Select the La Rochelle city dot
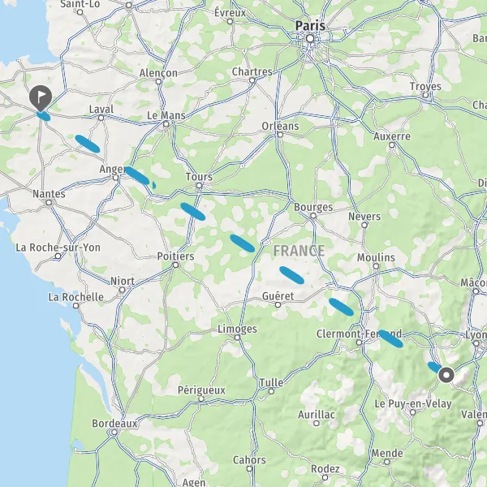 (x=75, y=306)
